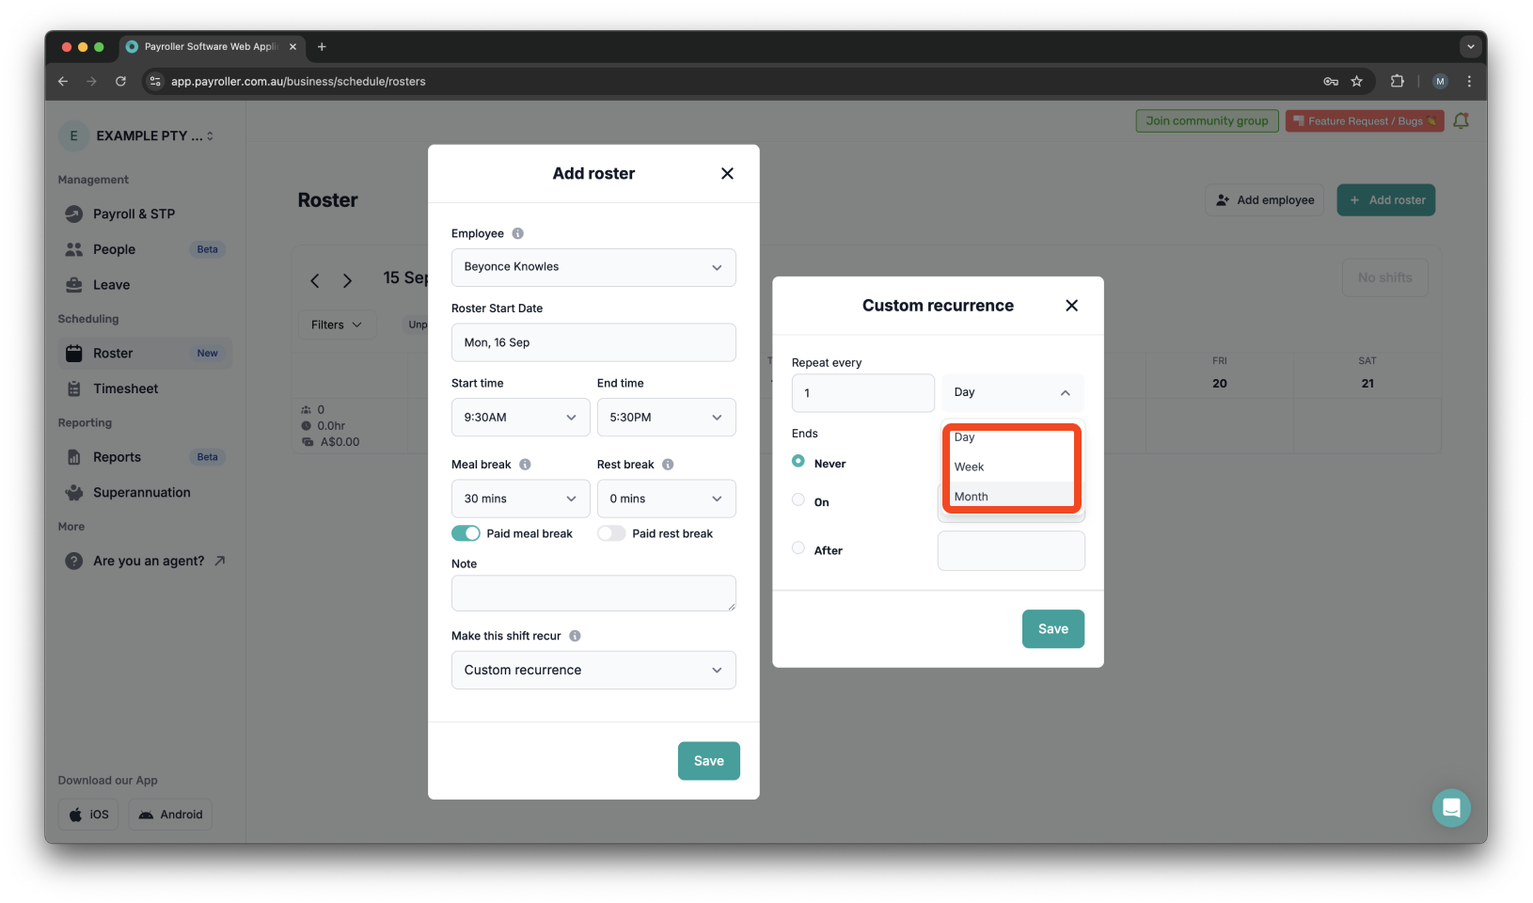1533x903 pixels.
Task: Click Feature Request / Bugs button
Action: click(x=1365, y=120)
